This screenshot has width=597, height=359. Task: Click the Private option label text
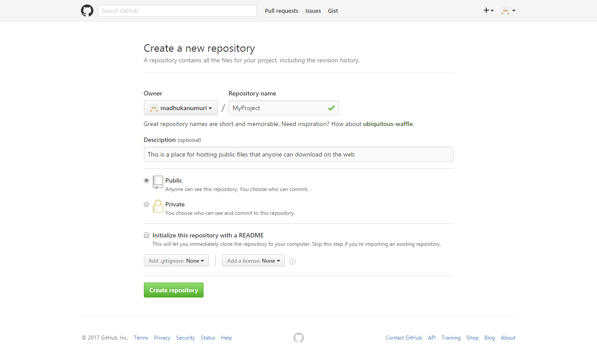tap(175, 204)
